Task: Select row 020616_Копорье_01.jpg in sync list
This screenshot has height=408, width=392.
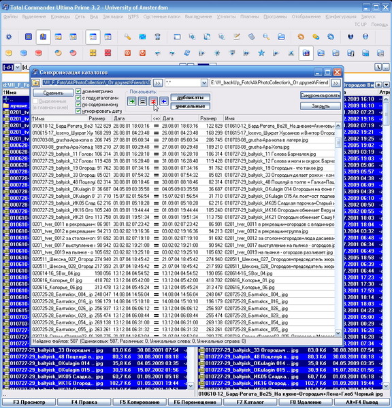Action: 183,280
